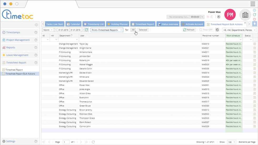Click the Refresh button

click(x=189, y=30)
